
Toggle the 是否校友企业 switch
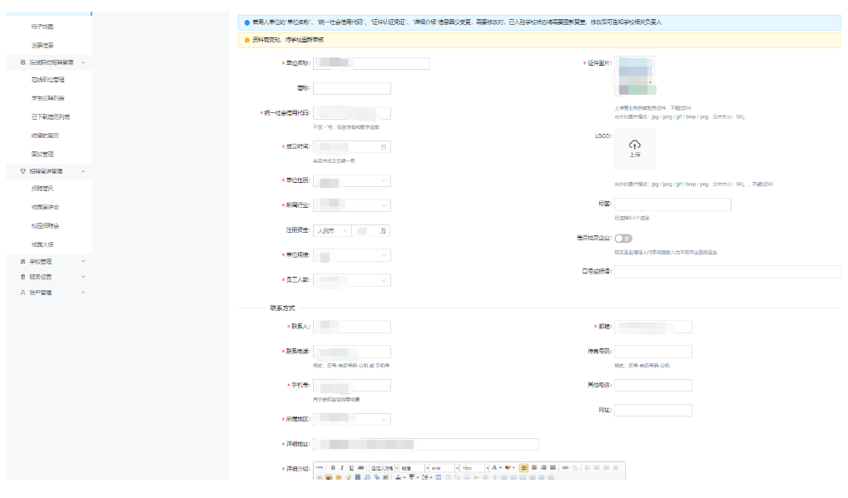[x=623, y=239]
